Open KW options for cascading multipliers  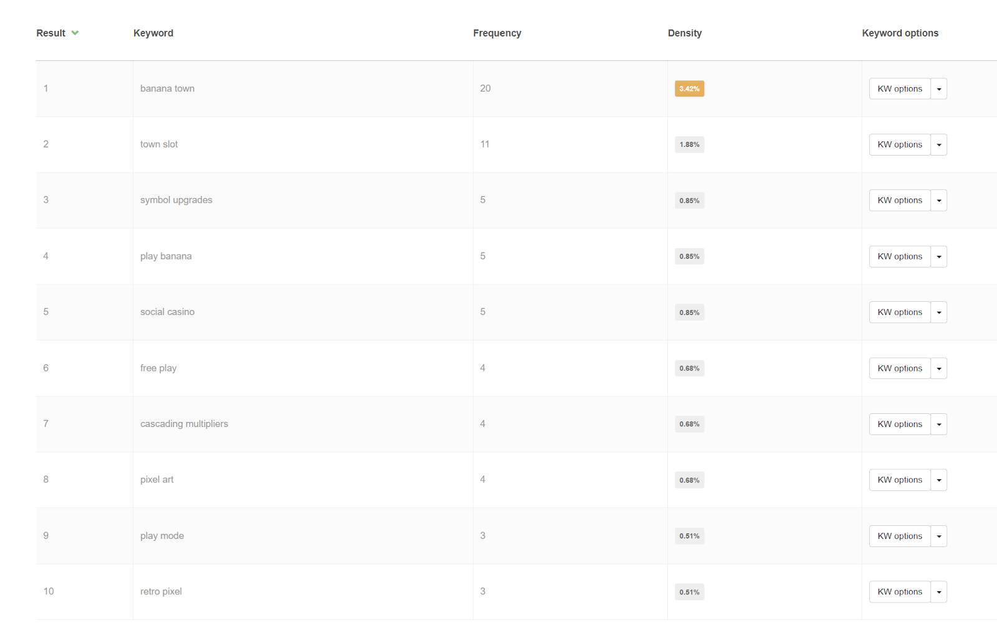click(899, 424)
